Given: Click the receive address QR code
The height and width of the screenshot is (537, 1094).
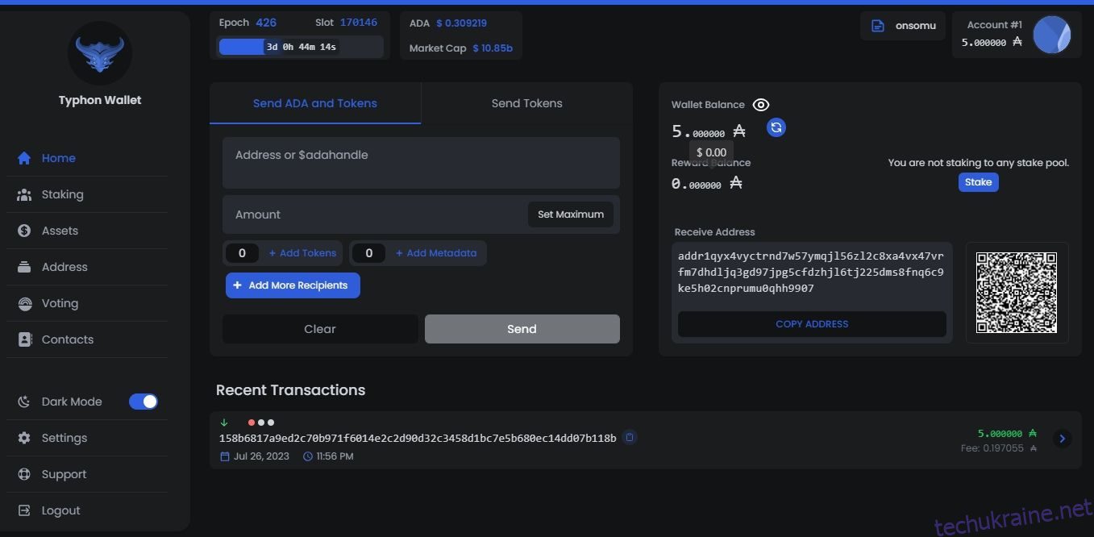Looking at the screenshot, I should coord(1017,293).
